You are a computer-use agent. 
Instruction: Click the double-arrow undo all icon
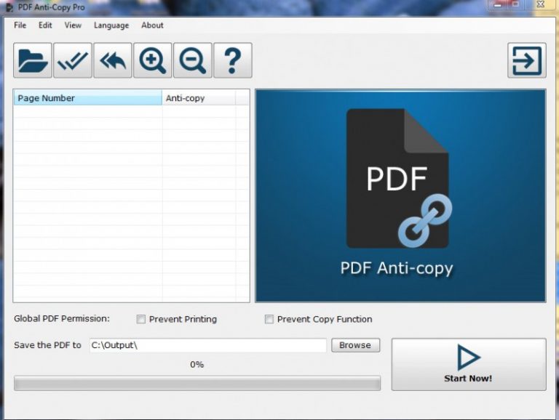(113, 60)
